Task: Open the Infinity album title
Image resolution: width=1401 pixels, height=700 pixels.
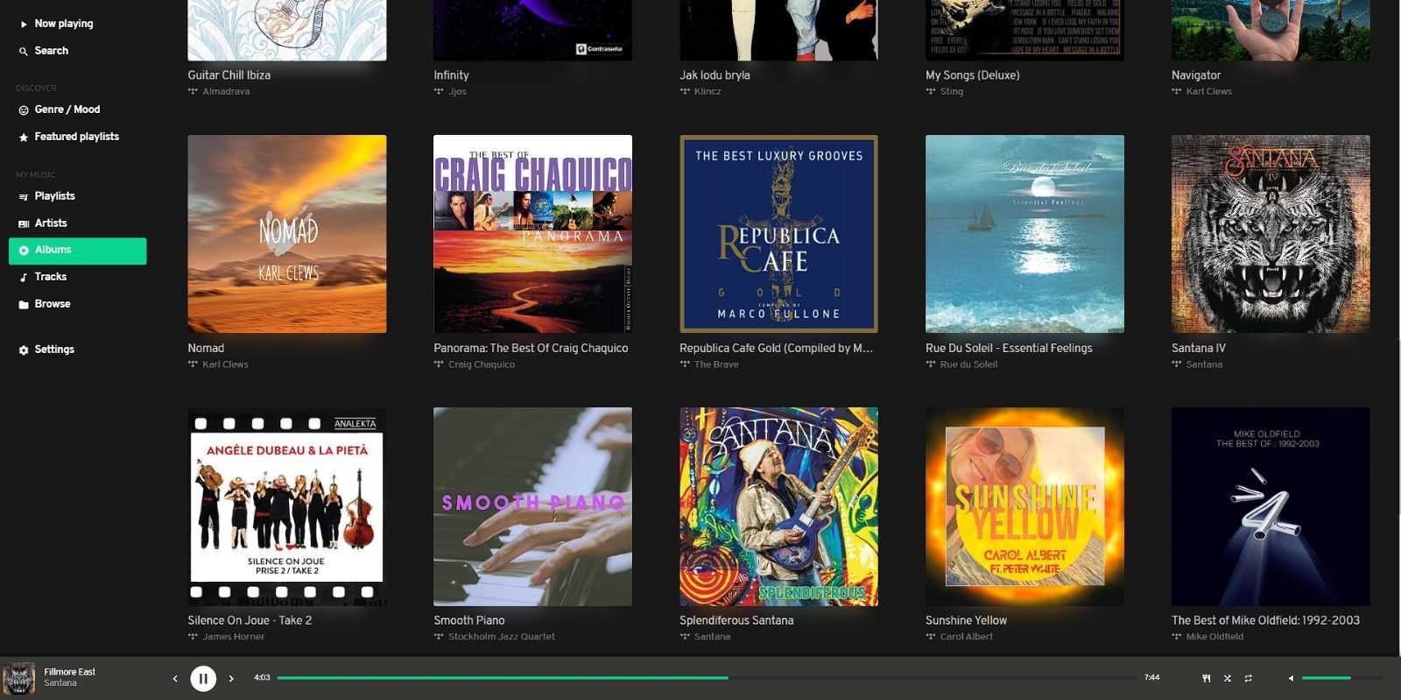Action: tap(451, 75)
